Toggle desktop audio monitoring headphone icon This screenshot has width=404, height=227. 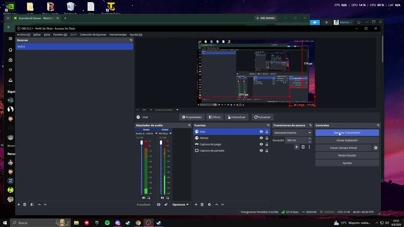(149, 198)
